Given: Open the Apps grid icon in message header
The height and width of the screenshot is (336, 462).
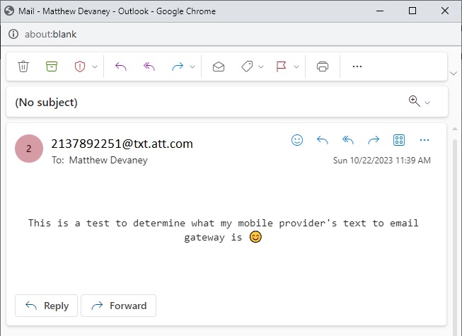Looking at the screenshot, I should pyautogui.click(x=399, y=140).
